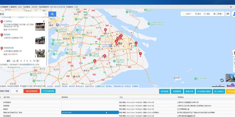Click map marker 7 on the map
The image size is (235, 117).
(140, 54)
